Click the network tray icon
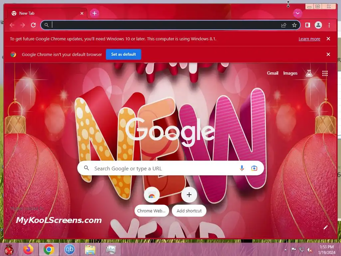This screenshot has height=256, width=341. (302, 249)
